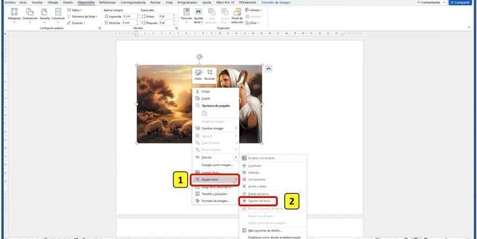This screenshot has height=239, width=477.
Task: Open the Comentarios button
Action: tap(431, 3)
